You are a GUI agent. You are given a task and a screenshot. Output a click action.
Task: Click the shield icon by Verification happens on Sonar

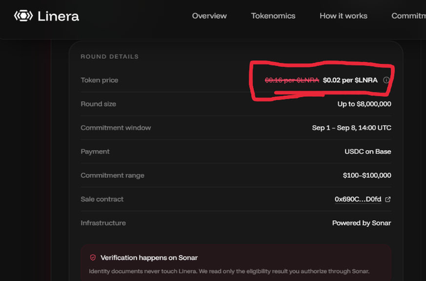click(x=93, y=257)
